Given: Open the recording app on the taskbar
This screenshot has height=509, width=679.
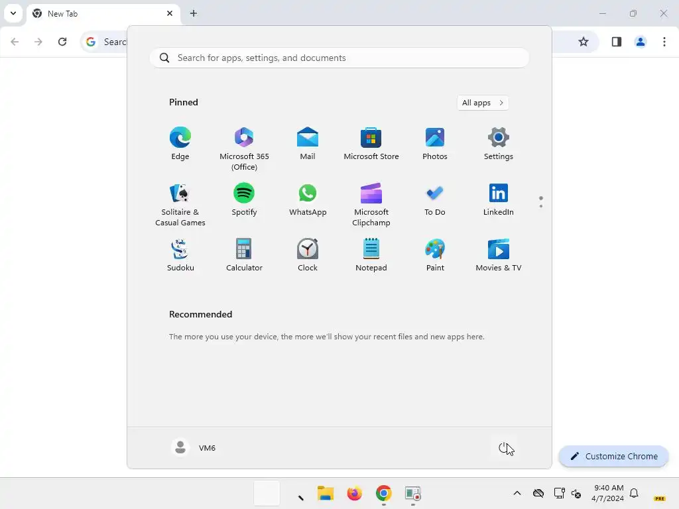Looking at the screenshot, I should point(412,493).
